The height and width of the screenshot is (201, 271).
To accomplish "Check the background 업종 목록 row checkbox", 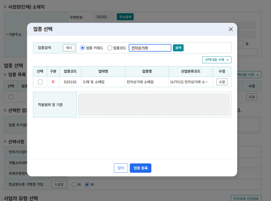I will [11, 97].
